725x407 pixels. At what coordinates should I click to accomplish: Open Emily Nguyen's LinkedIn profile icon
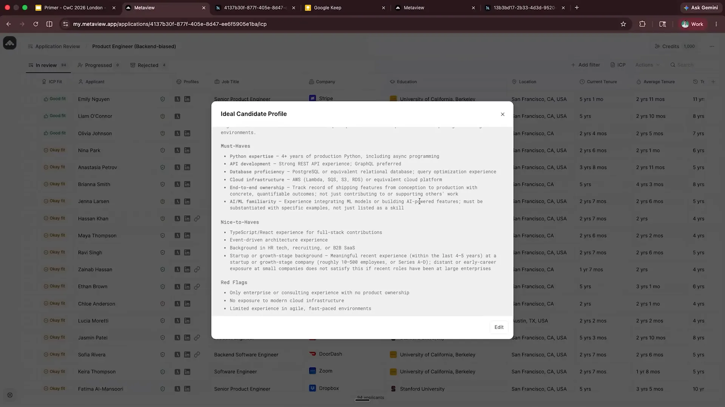pyautogui.click(x=187, y=99)
